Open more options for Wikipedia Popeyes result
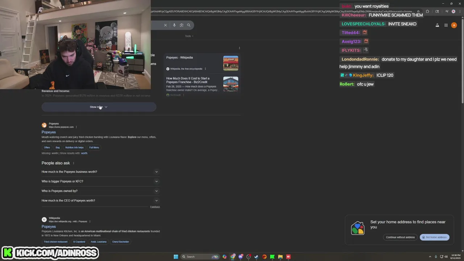 point(90,221)
